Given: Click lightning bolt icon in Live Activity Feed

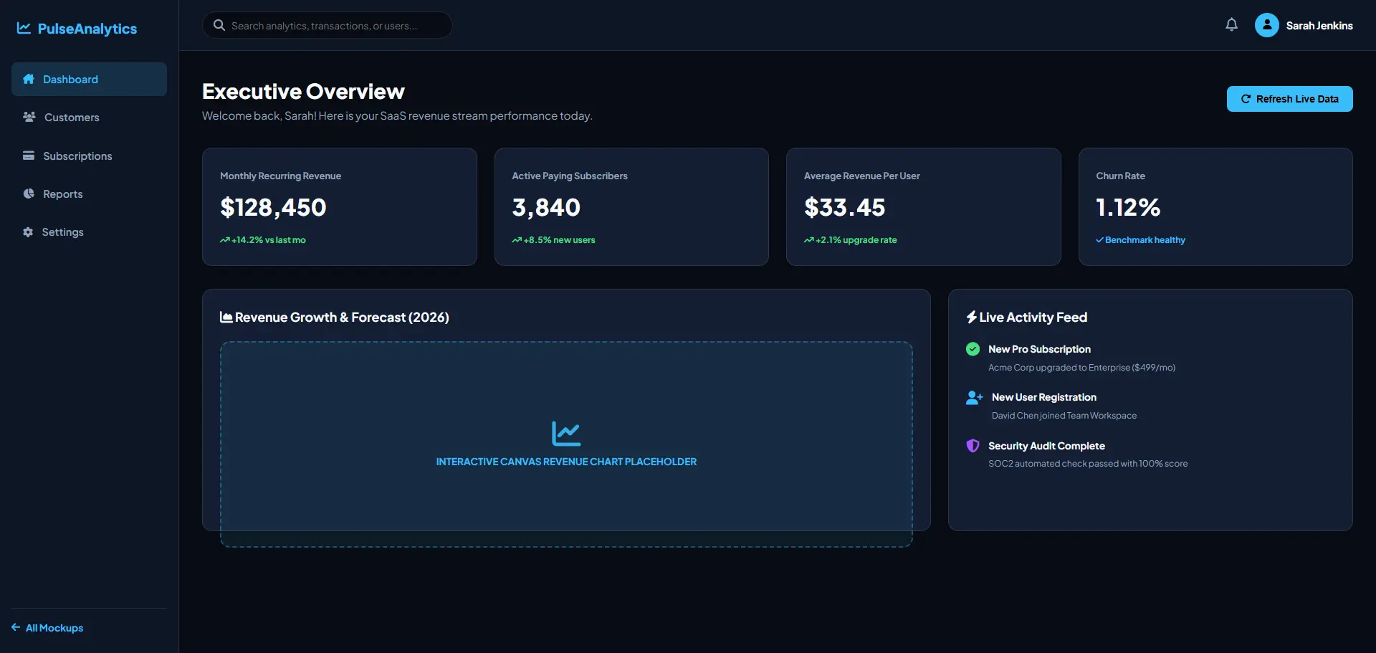Looking at the screenshot, I should point(971,317).
